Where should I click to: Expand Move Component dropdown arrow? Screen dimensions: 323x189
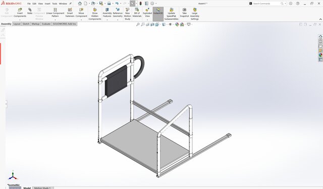click(81, 20)
